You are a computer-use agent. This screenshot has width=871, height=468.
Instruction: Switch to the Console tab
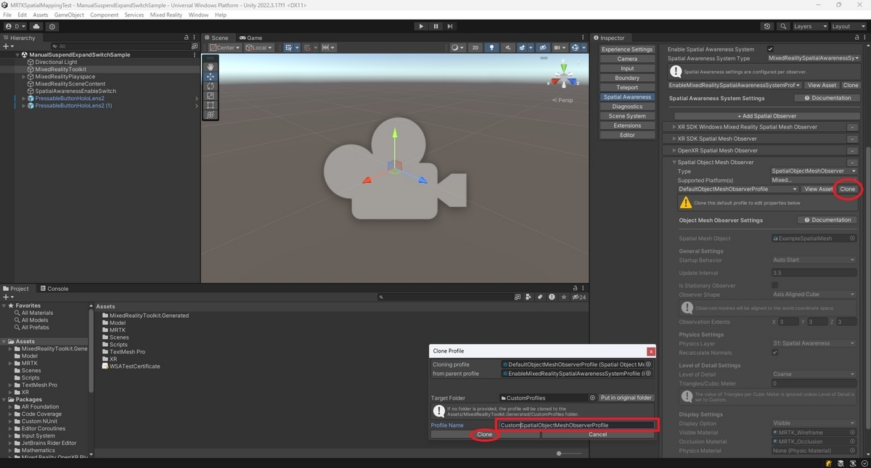click(54, 289)
